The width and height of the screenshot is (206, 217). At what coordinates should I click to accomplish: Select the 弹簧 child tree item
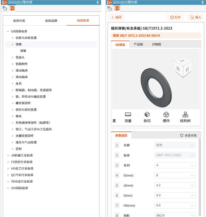23,51
